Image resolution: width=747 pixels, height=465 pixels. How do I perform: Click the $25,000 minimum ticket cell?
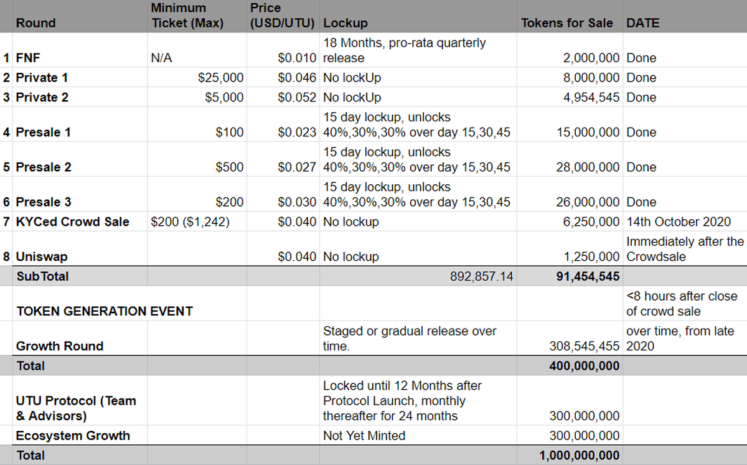pyautogui.click(x=220, y=78)
